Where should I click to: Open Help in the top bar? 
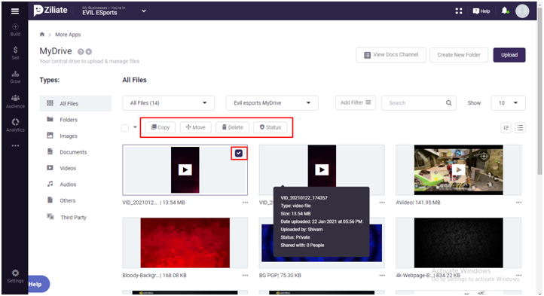click(x=481, y=11)
